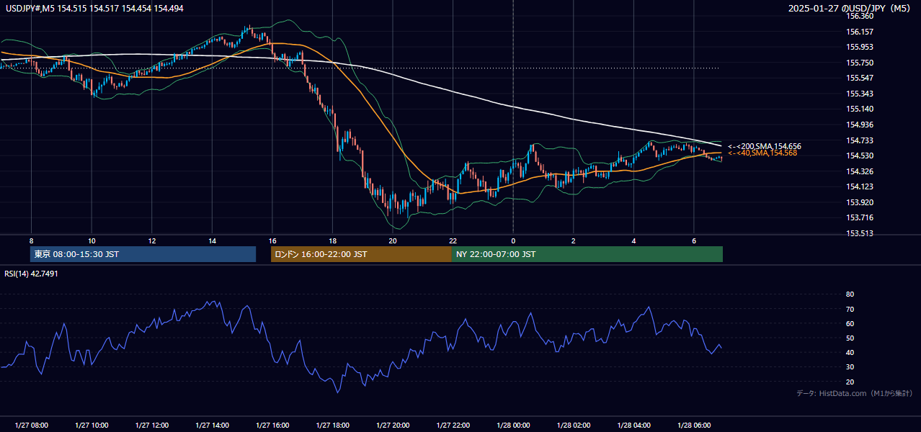Click the RSI 40 level label
Screen dimensions: 921x432
[850, 352]
